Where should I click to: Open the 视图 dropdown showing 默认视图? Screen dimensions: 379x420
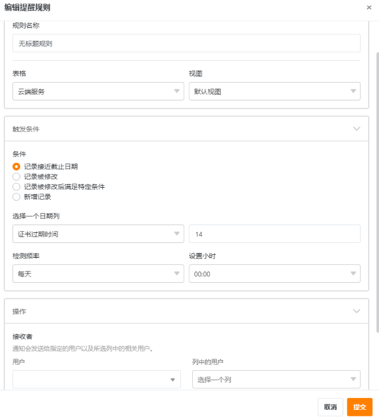point(274,91)
